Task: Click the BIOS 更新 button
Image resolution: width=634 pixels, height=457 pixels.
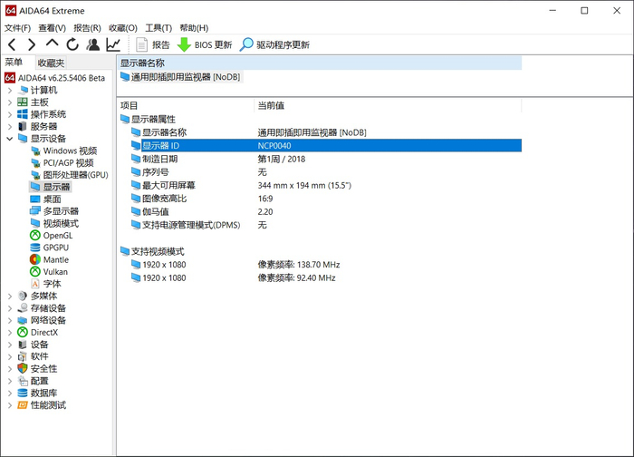Action: click(205, 45)
